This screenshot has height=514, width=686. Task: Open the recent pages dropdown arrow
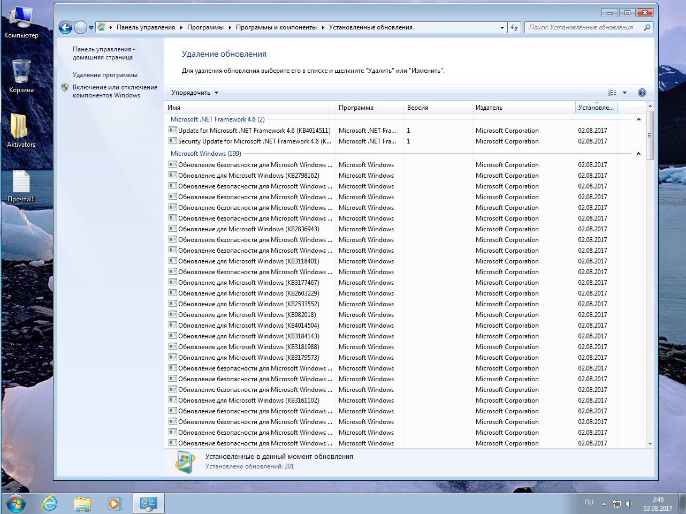coord(91,28)
